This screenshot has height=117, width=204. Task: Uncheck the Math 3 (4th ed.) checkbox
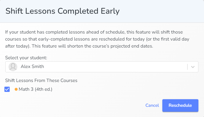pyautogui.click(x=7, y=89)
